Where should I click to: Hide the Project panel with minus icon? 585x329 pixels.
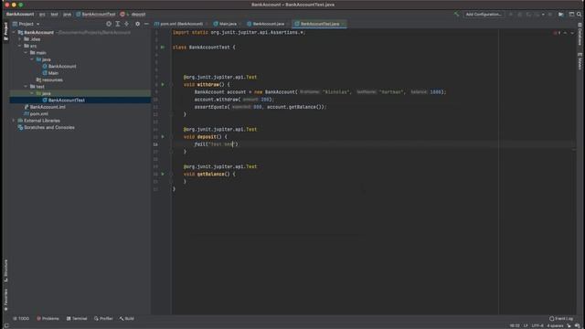pyautogui.click(x=146, y=24)
